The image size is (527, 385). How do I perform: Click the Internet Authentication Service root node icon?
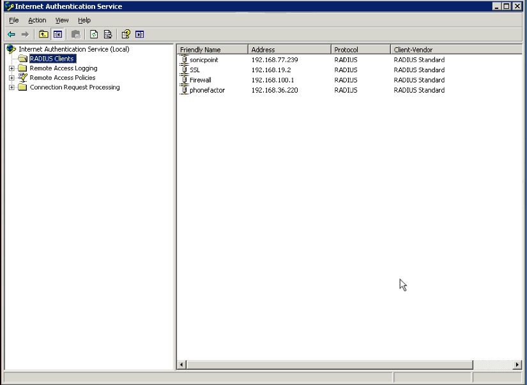11,49
